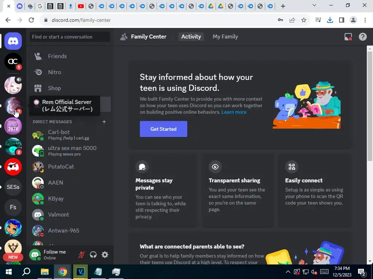Open Rem Official Server icon

click(13, 106)
